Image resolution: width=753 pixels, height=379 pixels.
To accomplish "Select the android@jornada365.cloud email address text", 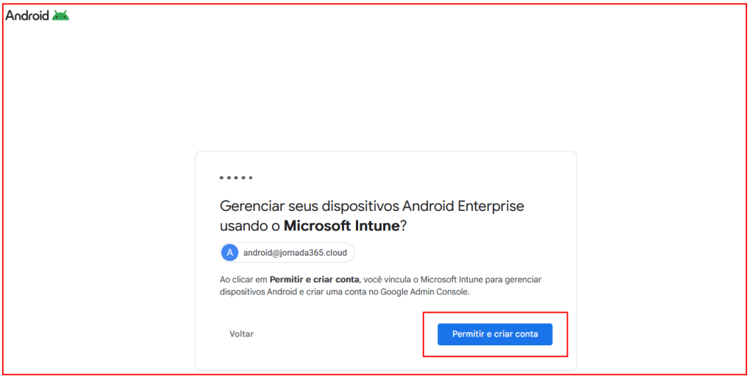I will click(x=295, y=253).
